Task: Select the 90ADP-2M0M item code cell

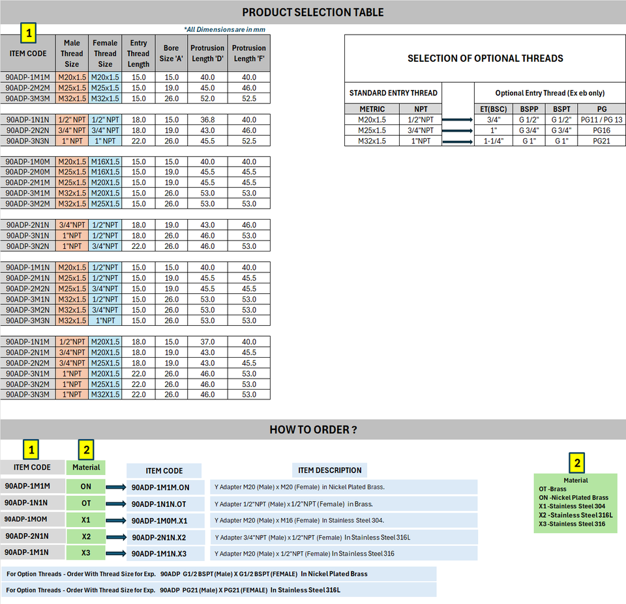Action: 28,173
